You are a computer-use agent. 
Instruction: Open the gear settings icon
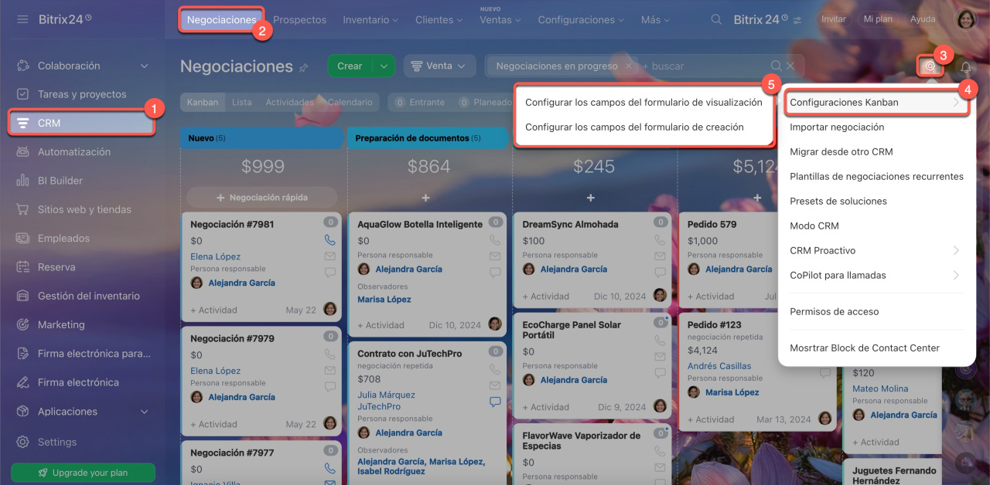[x=930, y=66]
